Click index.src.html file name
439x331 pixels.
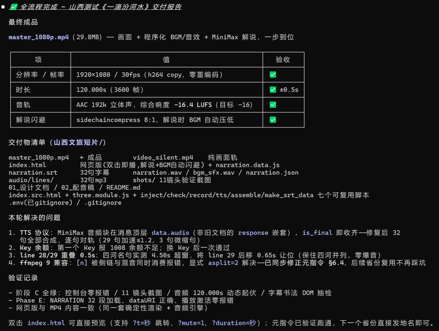tap(35, 195)
